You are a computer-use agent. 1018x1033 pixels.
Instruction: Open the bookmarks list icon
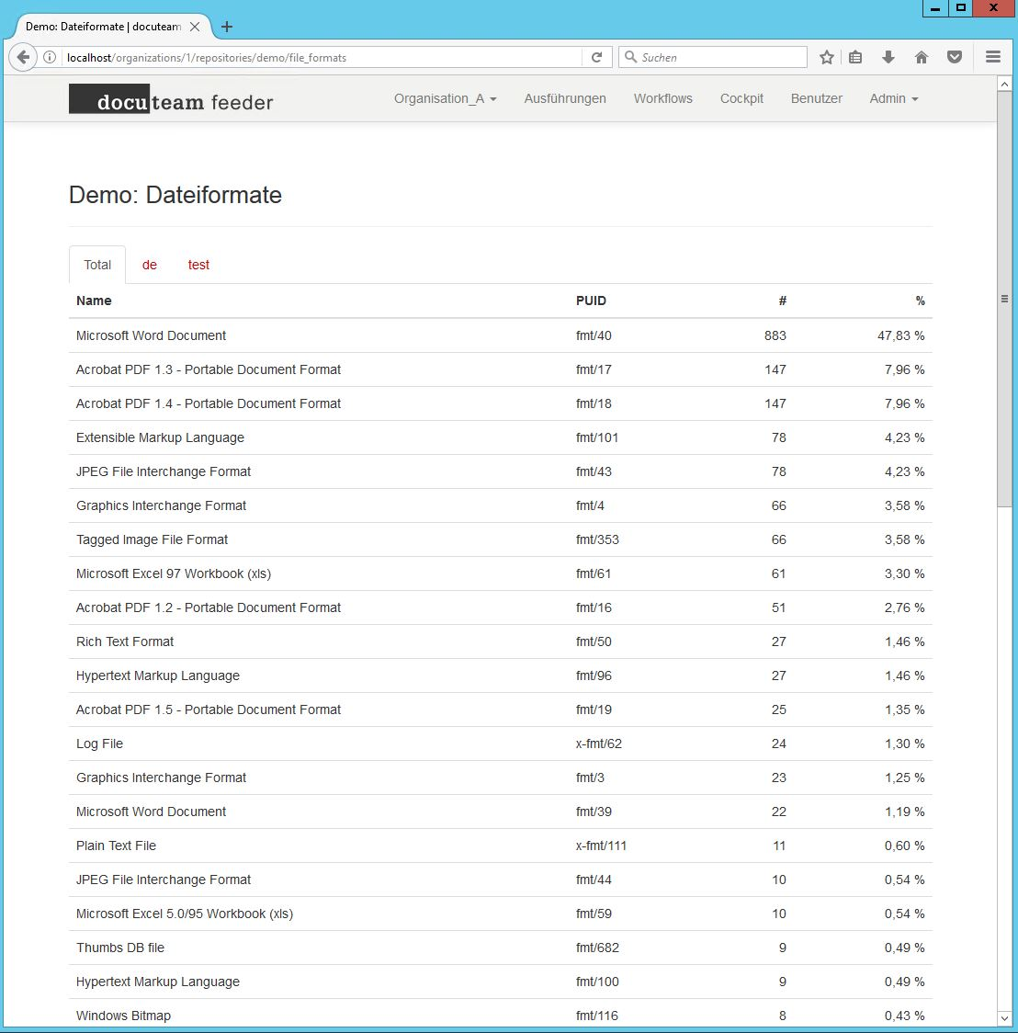coord(855,57)
